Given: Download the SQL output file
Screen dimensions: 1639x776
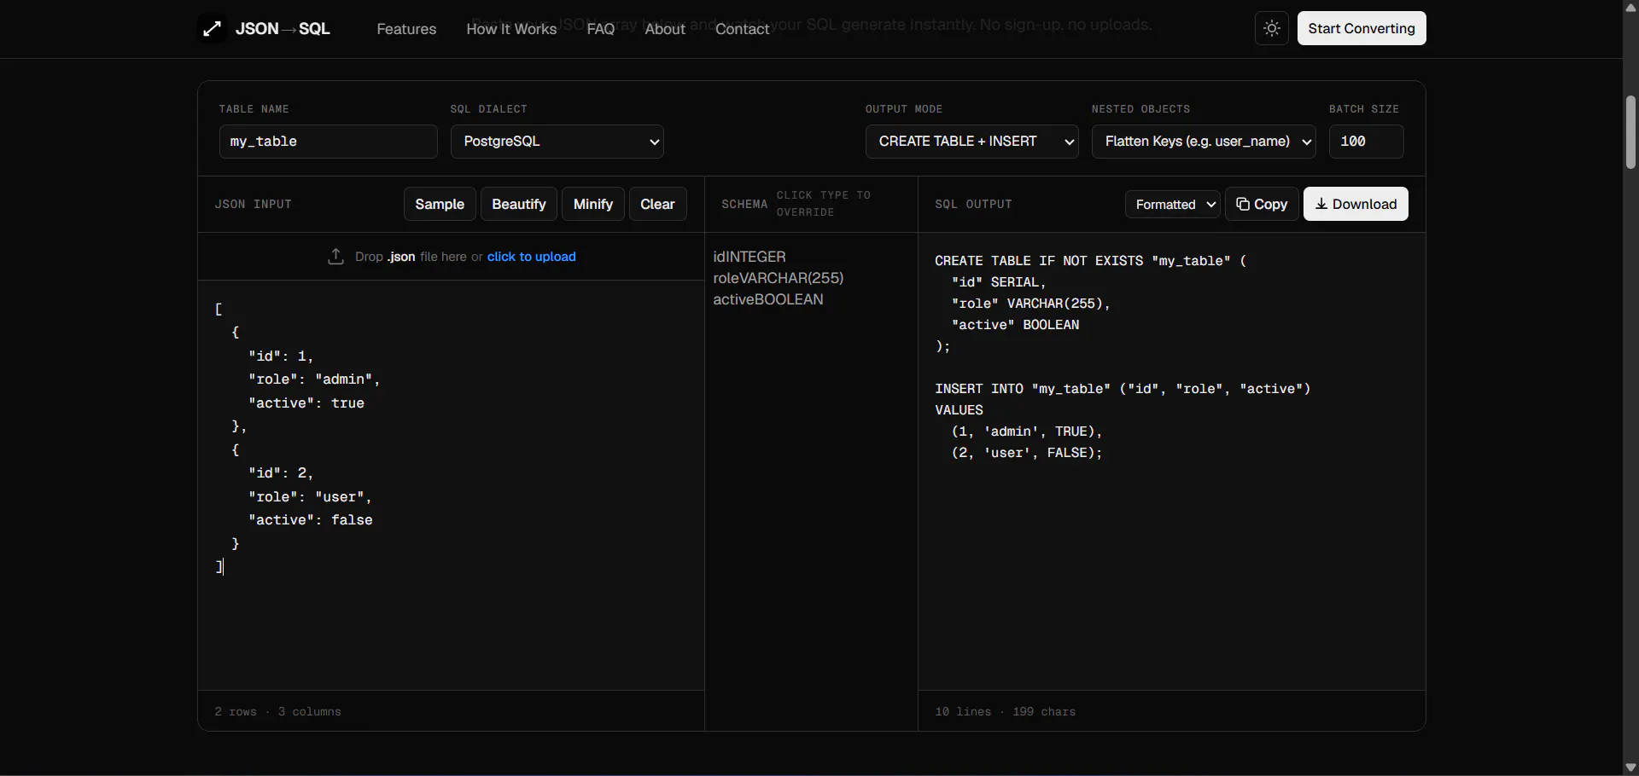Looking at the screenshot, I should (1356, 205).
